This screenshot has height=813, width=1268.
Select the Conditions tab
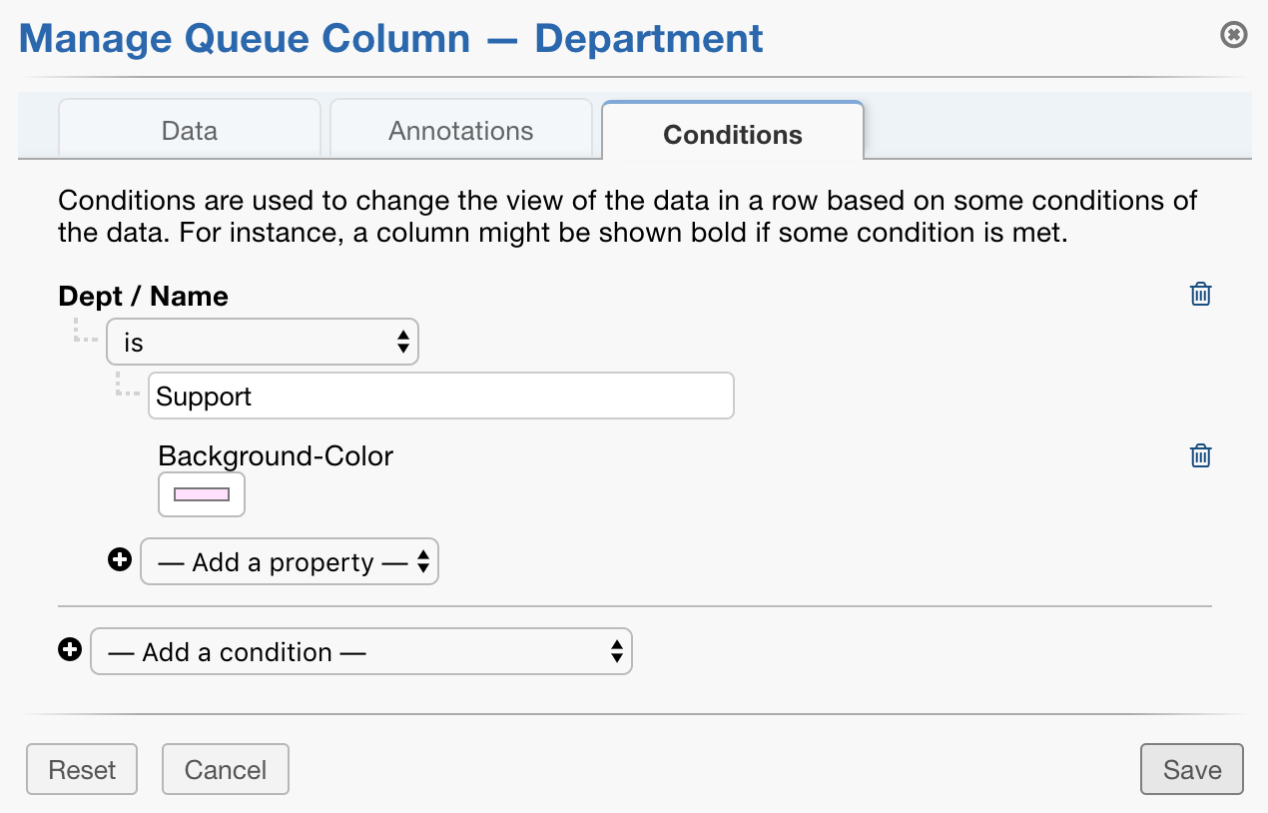point(732,135)
